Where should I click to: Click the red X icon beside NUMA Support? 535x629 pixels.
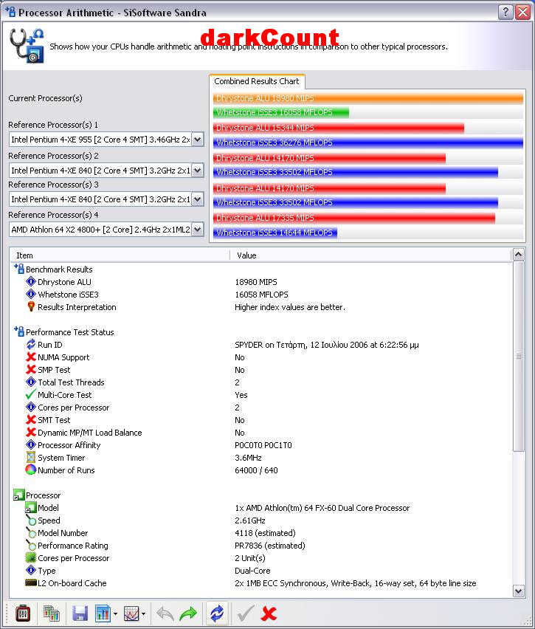coord(31,357)
